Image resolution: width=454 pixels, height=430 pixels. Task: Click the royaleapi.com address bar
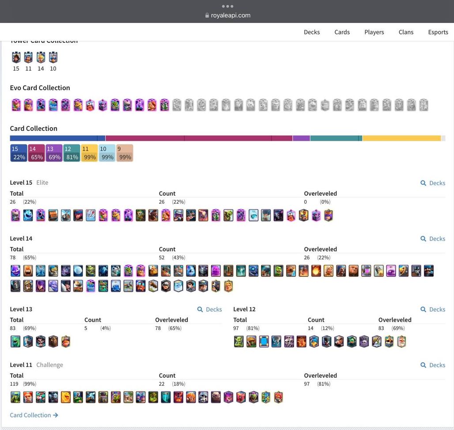click(227, 15)
